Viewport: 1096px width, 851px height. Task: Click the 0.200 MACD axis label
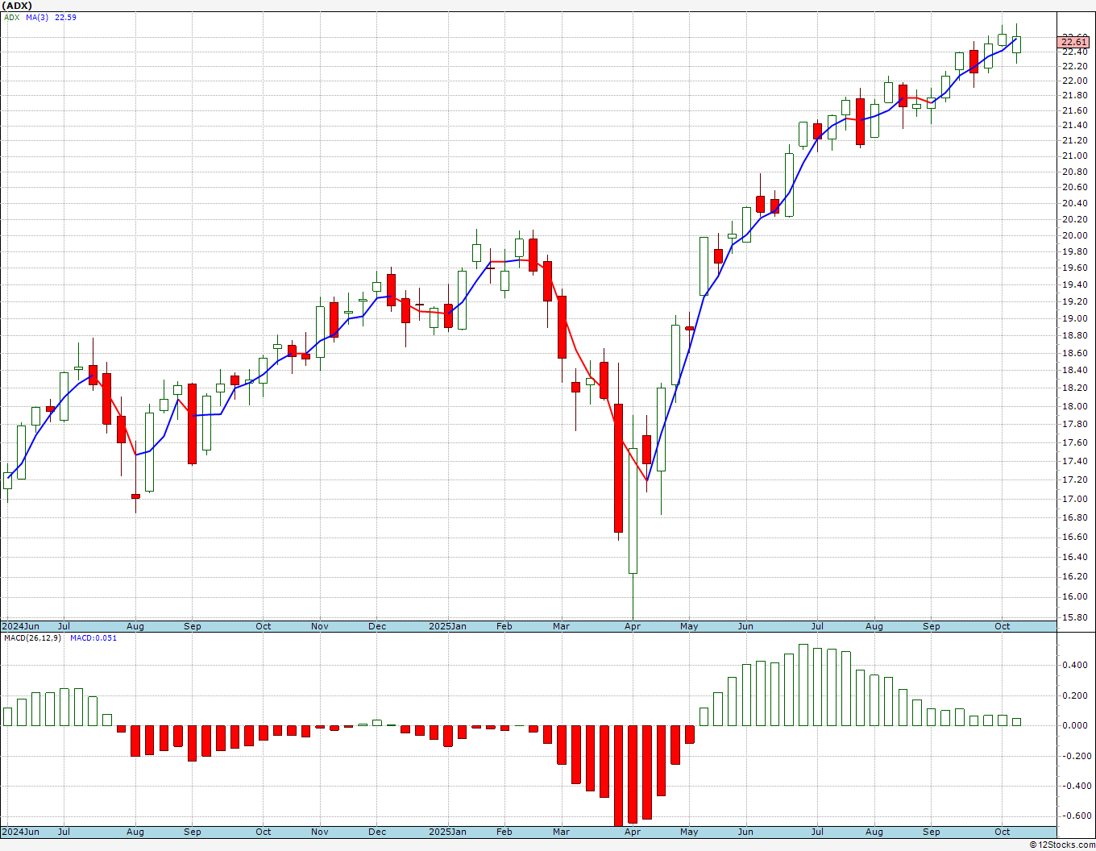pos(1076,695)
